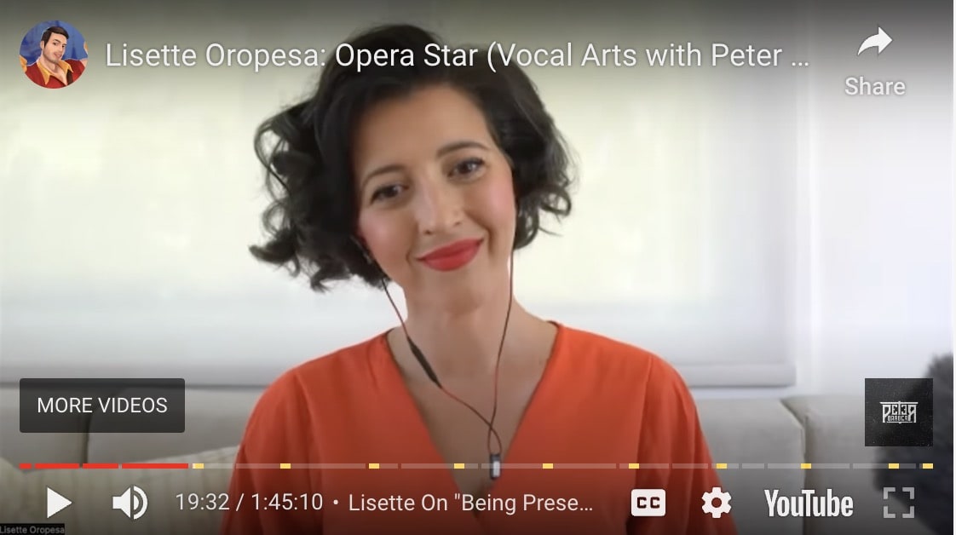The image size is (956, 535).
Task: Click the 19:32 / 1:45:10 time display
Action: click(x=249, y=503)
